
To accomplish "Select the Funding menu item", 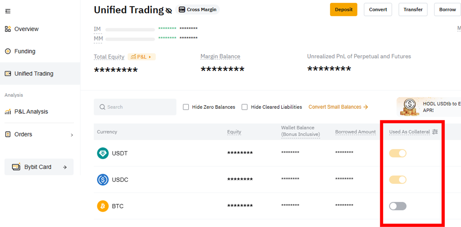I will tap(24, 51).
